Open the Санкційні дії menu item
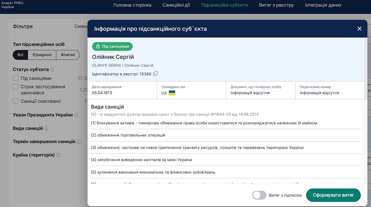The width and height of the screenshot is (371, 207). (176, 5)
